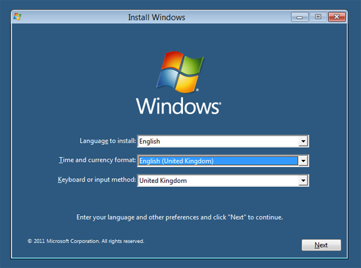Select the highlighted English (United Kingdom) field
The width and height of the screenshot is (361, 268).
coord(223,161)
